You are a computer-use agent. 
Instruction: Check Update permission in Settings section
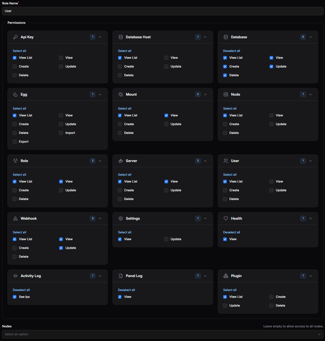[166, 239]
